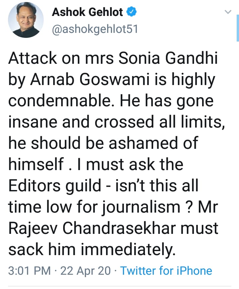Click the word himself in tweet
This screenshot has height=289, width=239.
pos(36,164)
